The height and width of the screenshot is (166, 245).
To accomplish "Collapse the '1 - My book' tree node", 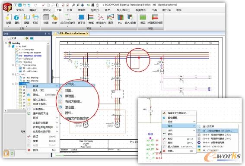I will (10, 46).
